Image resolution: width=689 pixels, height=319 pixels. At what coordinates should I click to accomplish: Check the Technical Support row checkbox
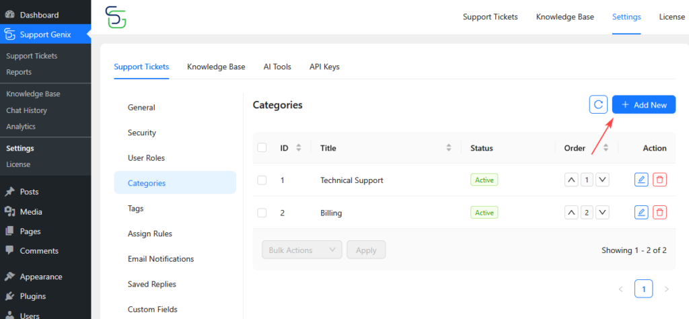click(x=262, y=180)
